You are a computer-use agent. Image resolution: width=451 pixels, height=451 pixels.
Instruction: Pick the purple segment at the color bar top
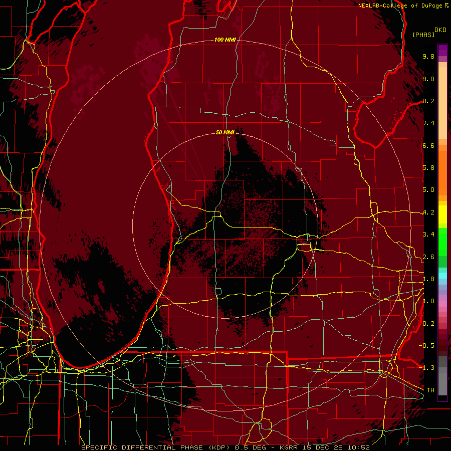click(442, 50)
